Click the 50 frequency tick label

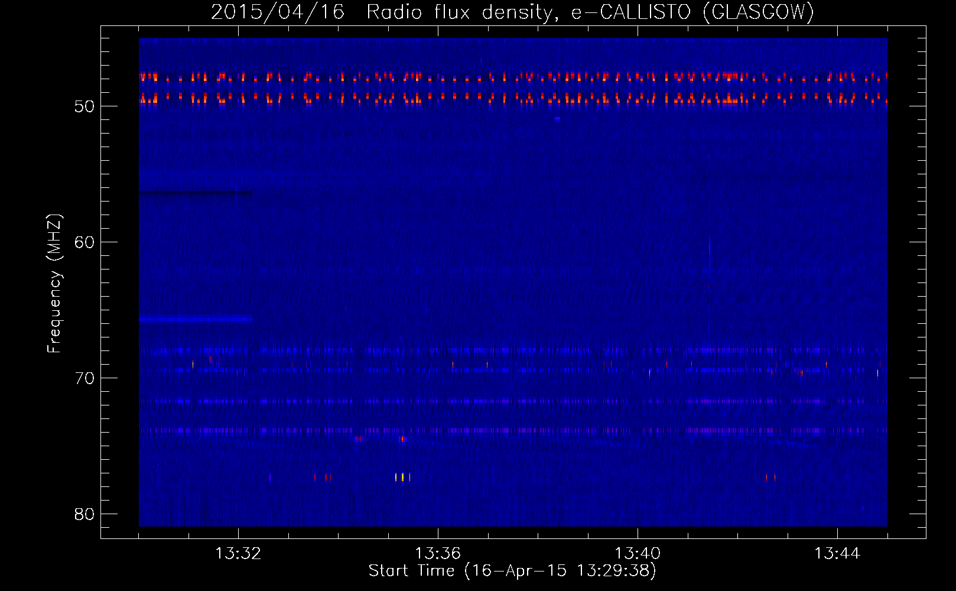coord(84,106)
